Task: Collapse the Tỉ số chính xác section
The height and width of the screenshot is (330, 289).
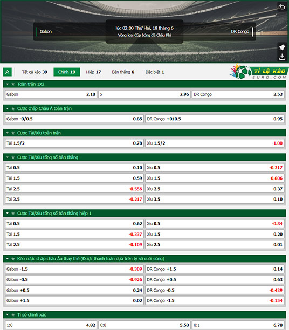Action: click(8, 315)
